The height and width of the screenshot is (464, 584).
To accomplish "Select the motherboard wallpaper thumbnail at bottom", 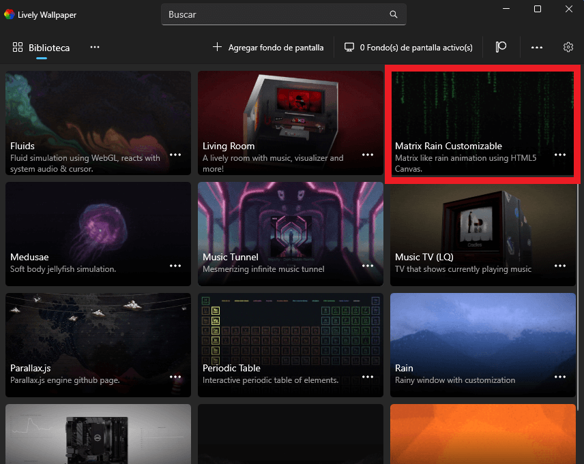I will pyautogui.click(x=98, y=434).
